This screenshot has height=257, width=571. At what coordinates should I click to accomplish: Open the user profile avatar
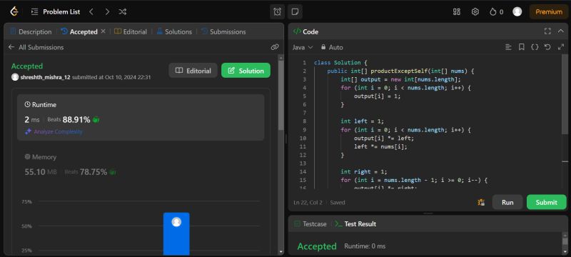tap(517, 11)
